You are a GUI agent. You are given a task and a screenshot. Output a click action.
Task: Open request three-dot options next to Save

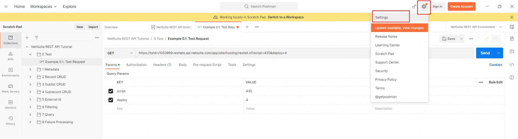tap(471, 39)
